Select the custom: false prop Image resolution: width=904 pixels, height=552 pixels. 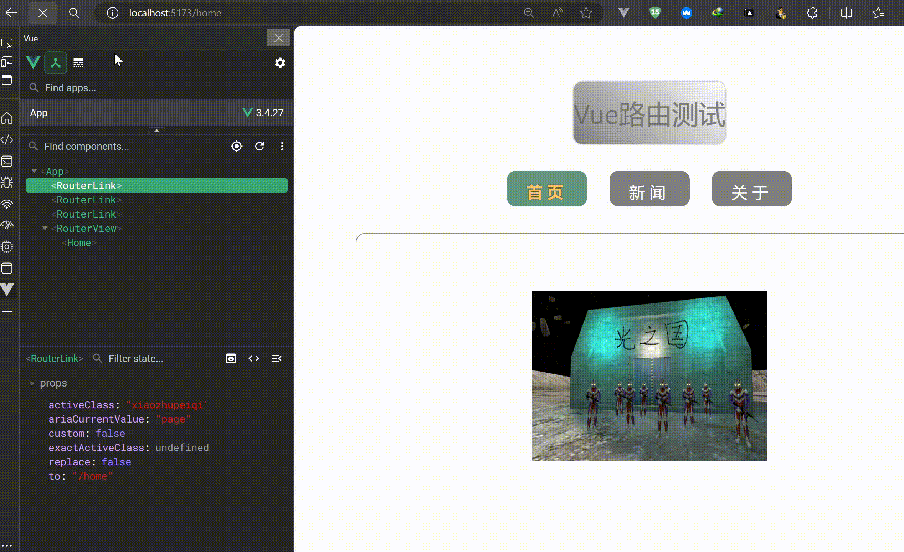pos(87,434)
